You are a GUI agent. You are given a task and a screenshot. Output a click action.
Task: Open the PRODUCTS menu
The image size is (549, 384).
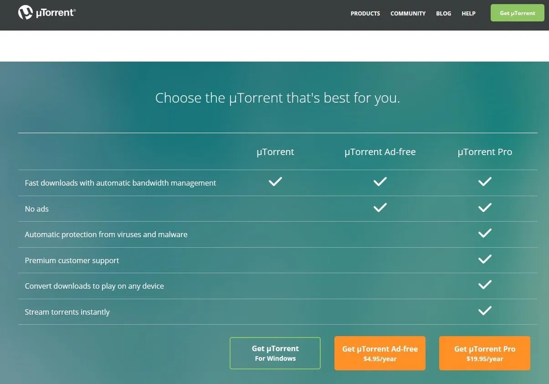[x=365, y=14]
